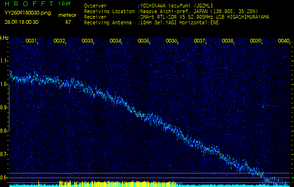This screenshot has width=294, height=187.
Task: Pick the 0037 time marker
Action: point(200,41)
